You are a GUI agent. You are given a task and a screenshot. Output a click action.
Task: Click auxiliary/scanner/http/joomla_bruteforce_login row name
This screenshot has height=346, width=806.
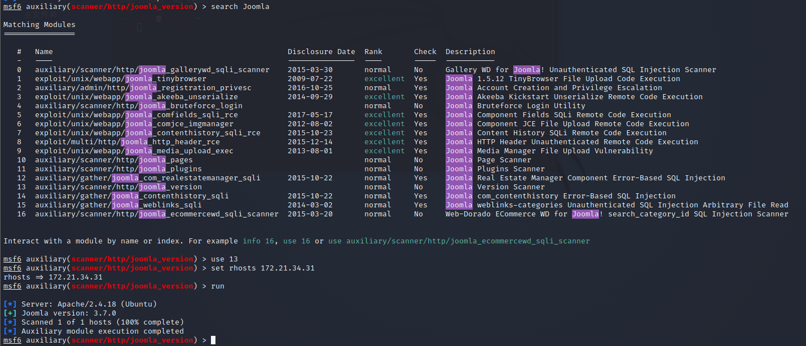139,106
